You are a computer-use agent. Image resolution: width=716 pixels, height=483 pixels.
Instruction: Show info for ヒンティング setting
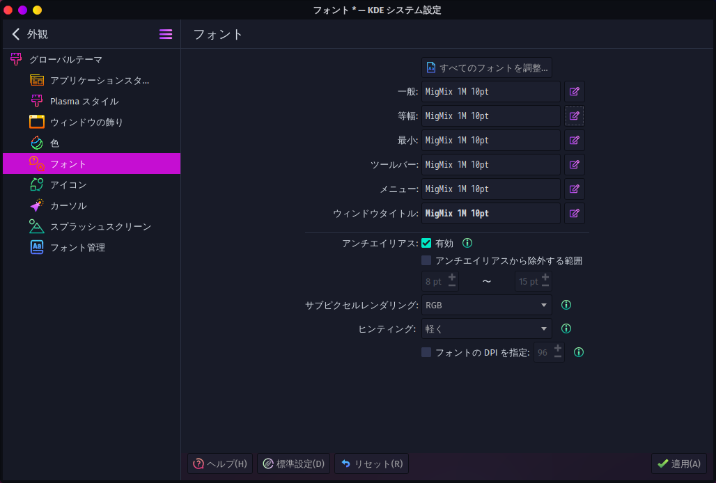pos(566,328)
